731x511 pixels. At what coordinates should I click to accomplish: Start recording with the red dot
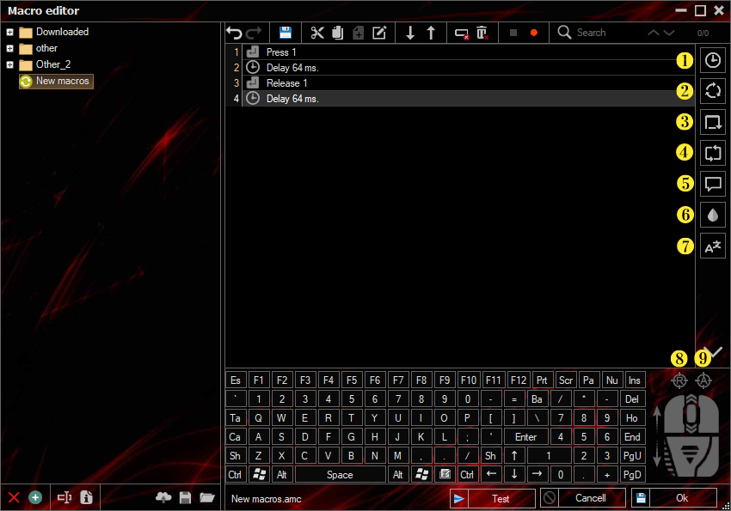tap(534, 33)
